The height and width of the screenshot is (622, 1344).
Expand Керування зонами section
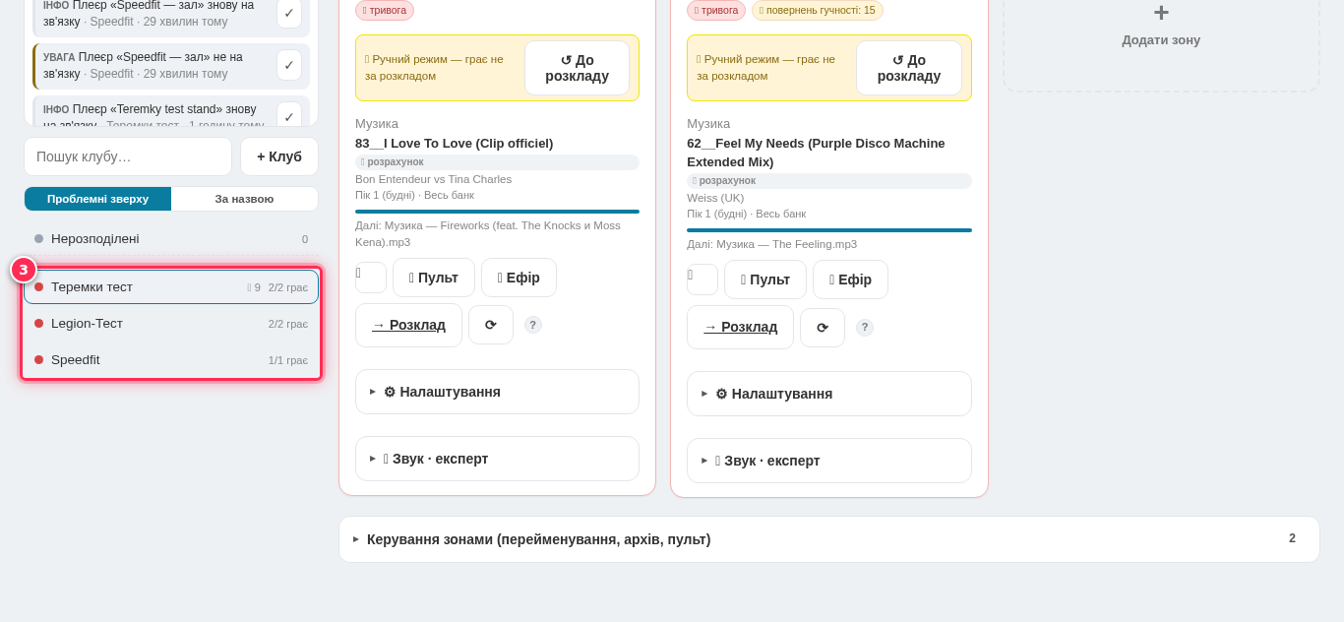[x=829, y=539]
